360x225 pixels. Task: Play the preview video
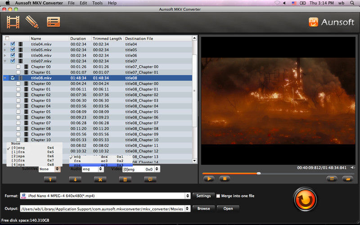209,179
